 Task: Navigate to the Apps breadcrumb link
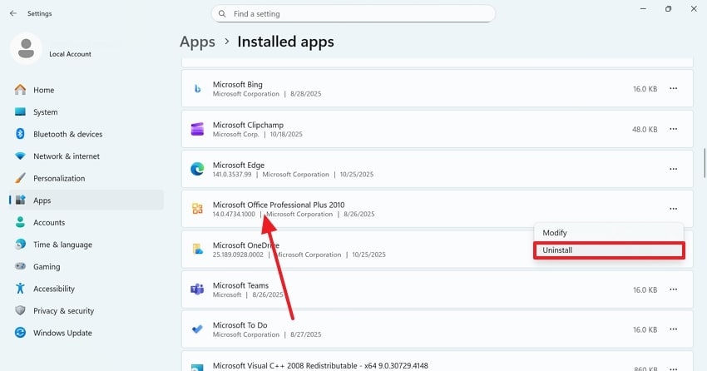click(x=197, y=42)
